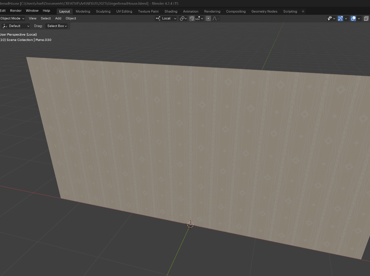Click the 3D cursor in viewport
370x276 pixels.
pyautogui.click(x=190, y=225)
